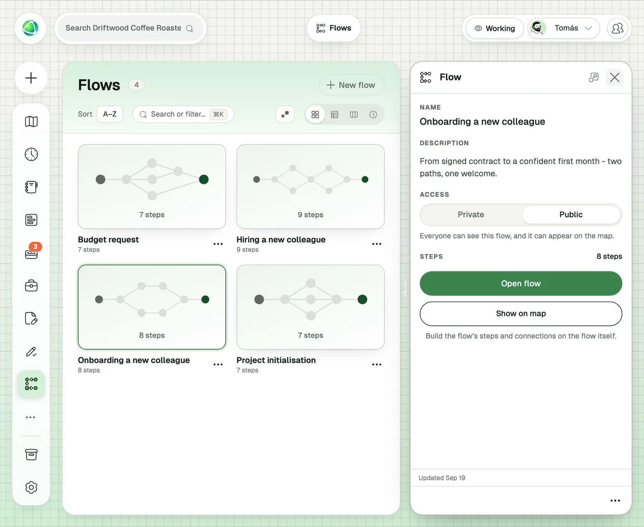Open options menu for Project initialisation
Screen dimensions: 644x527
click(x=376, y=364)
